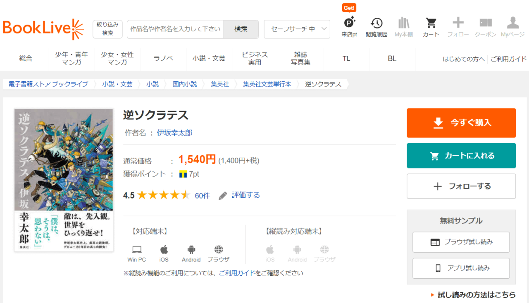This screenshot has width=529, height=303.
Task: Click the 4.5 rating score text
Action: [x=129, y=196]
